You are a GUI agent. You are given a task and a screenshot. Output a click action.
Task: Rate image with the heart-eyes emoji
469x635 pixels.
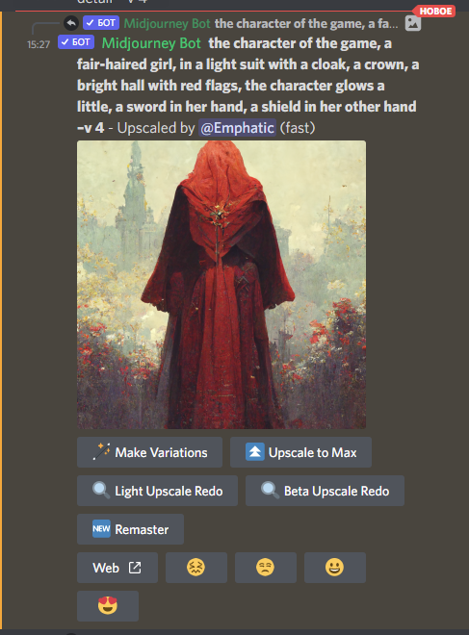(x=108, y=606)
